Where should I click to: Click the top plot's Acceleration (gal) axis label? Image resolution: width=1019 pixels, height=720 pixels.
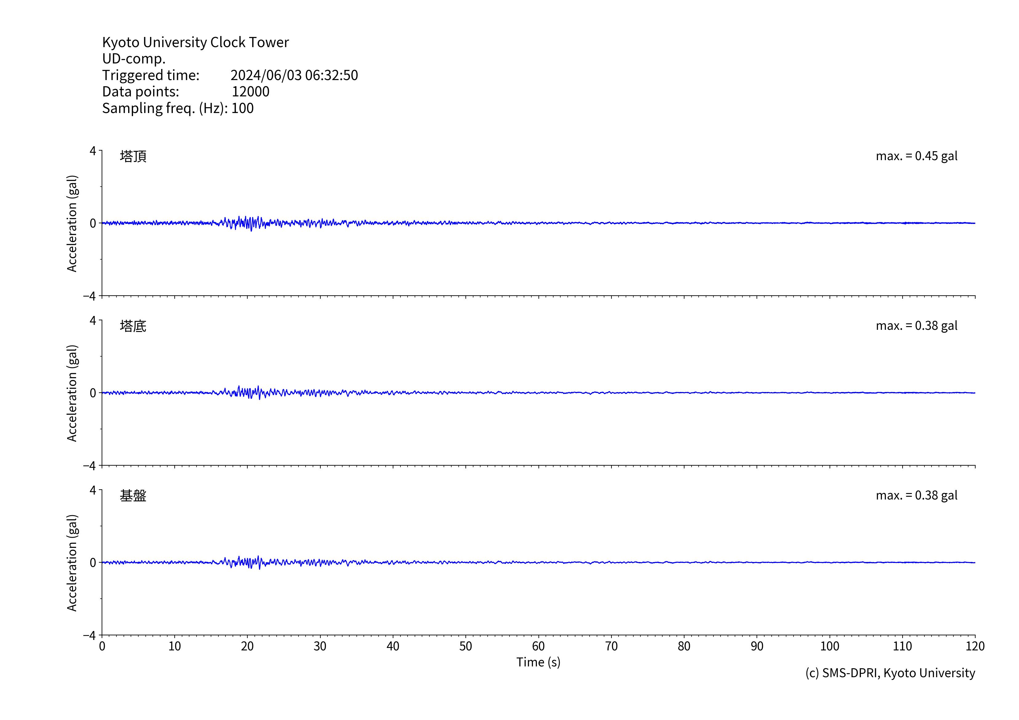(72, 223)
